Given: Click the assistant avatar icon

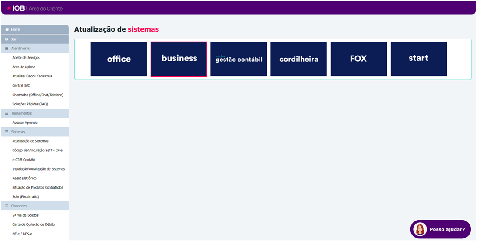Looking at the screenshot, I should [420, 229].
